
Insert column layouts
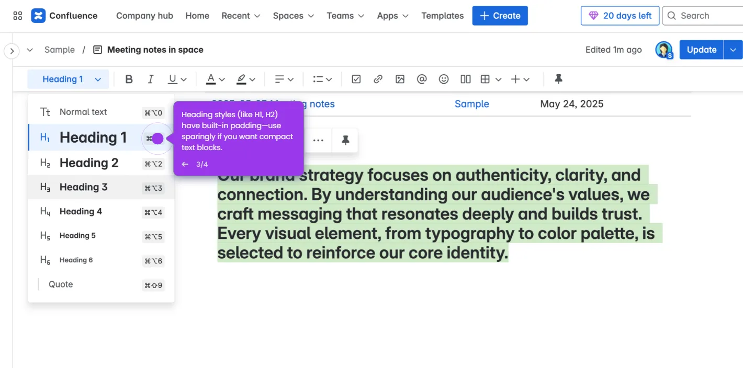coord(466,79)
